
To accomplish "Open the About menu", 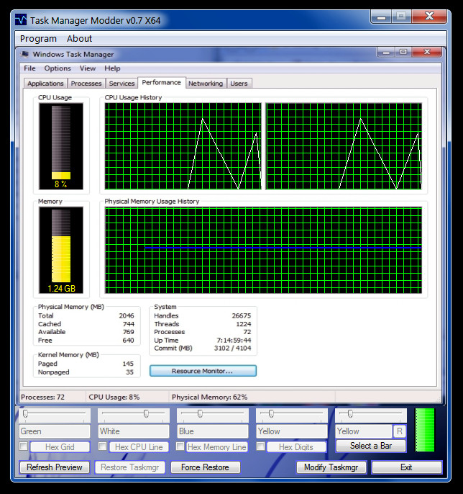I will click(x=79, y=38).
